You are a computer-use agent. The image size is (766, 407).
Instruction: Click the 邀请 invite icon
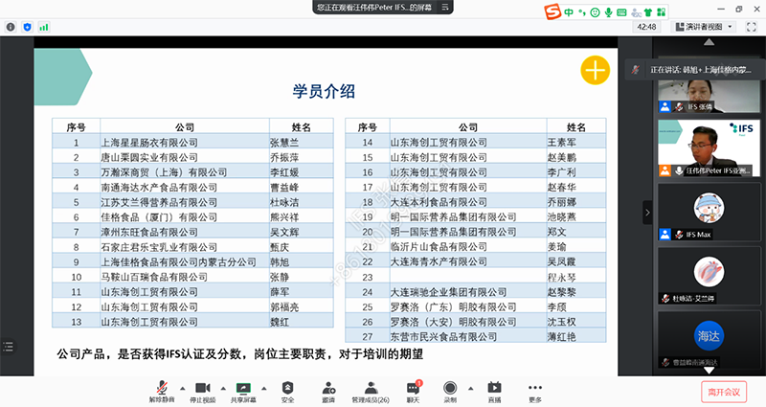[328, 389]
